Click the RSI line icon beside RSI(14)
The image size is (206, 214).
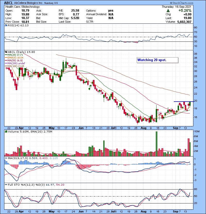6,25
